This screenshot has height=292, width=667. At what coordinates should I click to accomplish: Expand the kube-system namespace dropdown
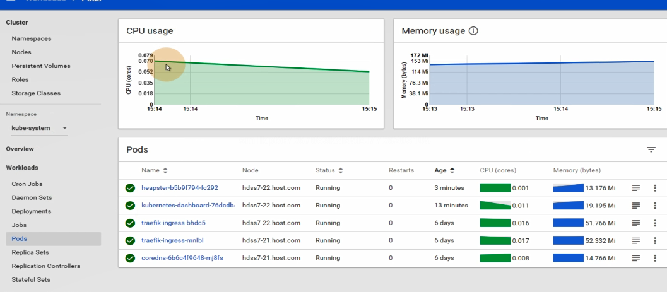tap(39, 128)
